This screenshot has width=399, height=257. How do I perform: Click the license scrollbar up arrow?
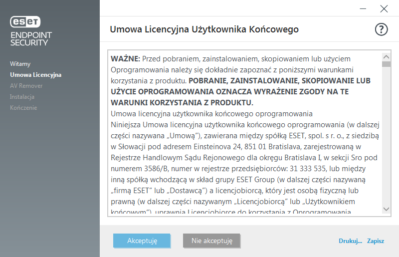386,57
